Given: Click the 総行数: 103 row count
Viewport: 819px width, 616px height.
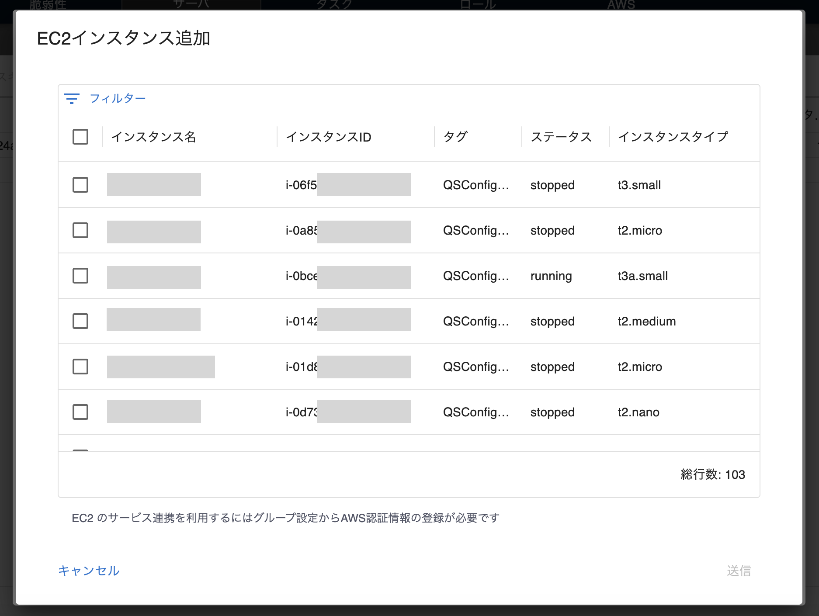Looking at the screenshot, I should tap(713, 474).
